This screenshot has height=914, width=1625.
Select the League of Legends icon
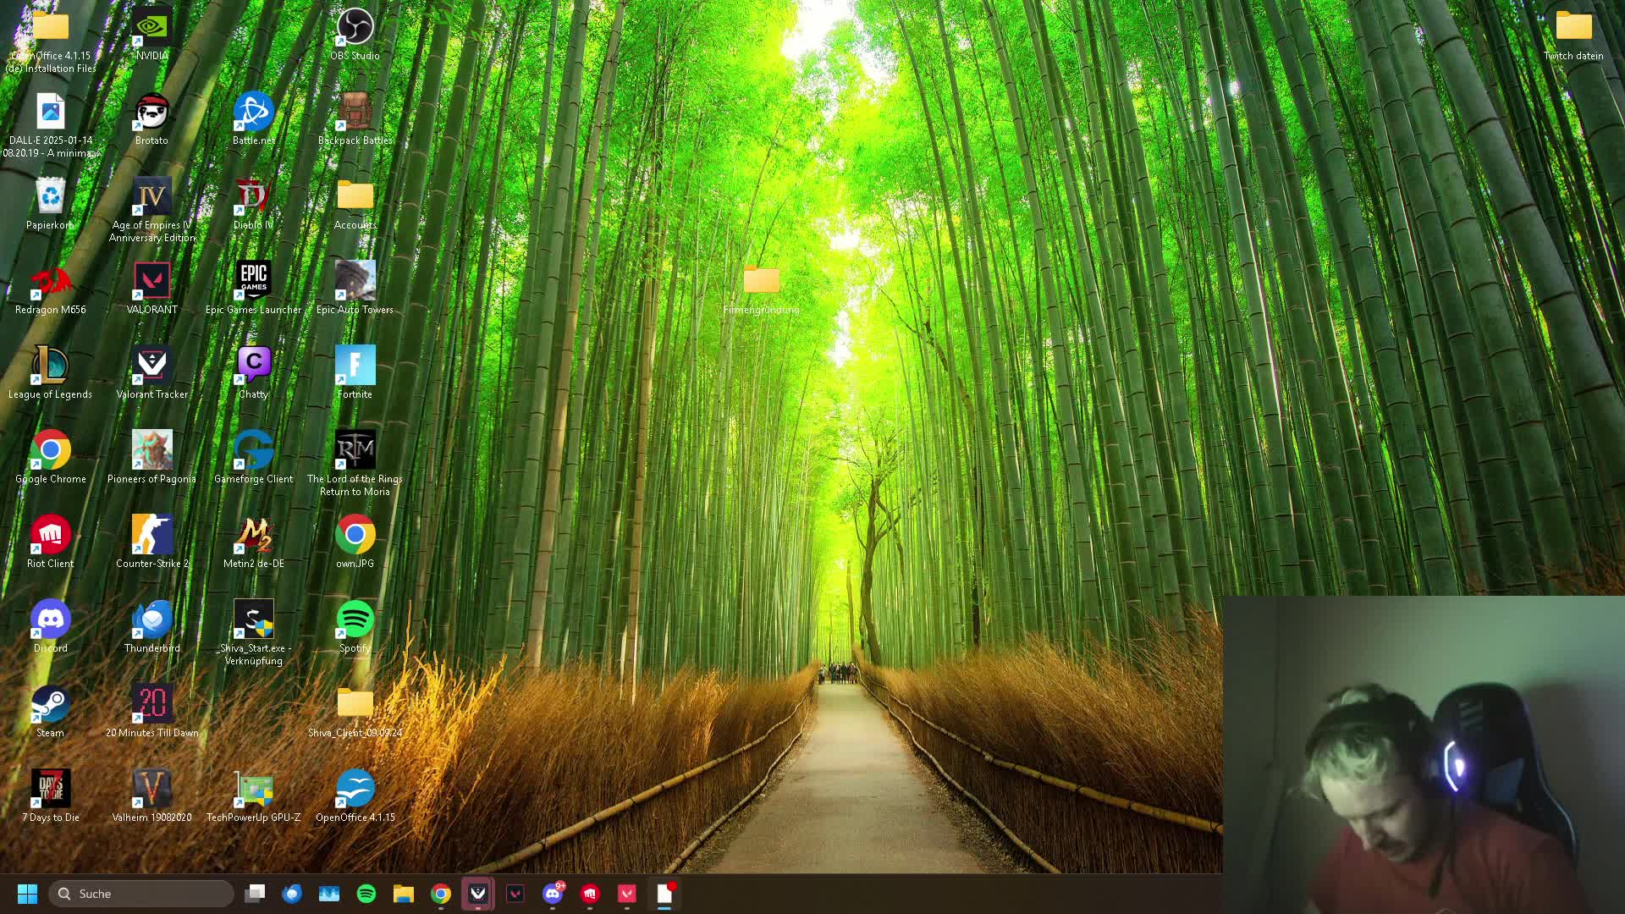click(50, 372)
